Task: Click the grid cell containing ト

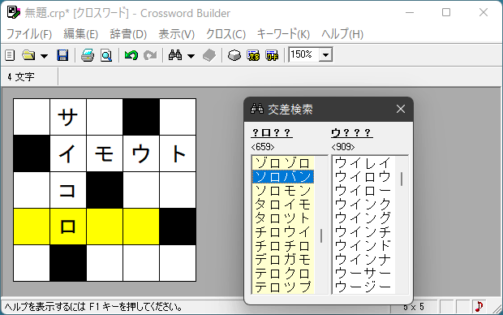Action: pyautogui.click(x=178, y=153)
